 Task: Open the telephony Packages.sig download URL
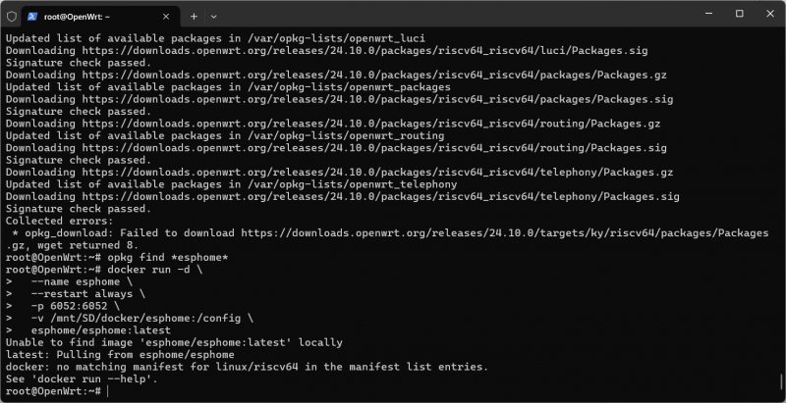384,197
